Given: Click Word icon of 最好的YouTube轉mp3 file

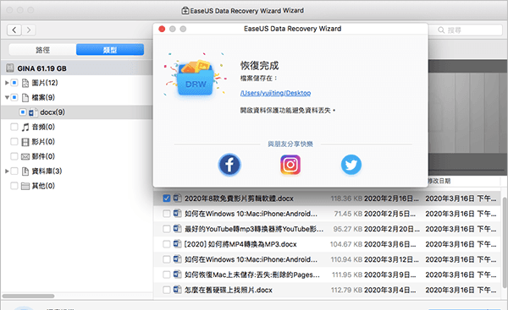Looking at the screenshot, I should 177,229.
